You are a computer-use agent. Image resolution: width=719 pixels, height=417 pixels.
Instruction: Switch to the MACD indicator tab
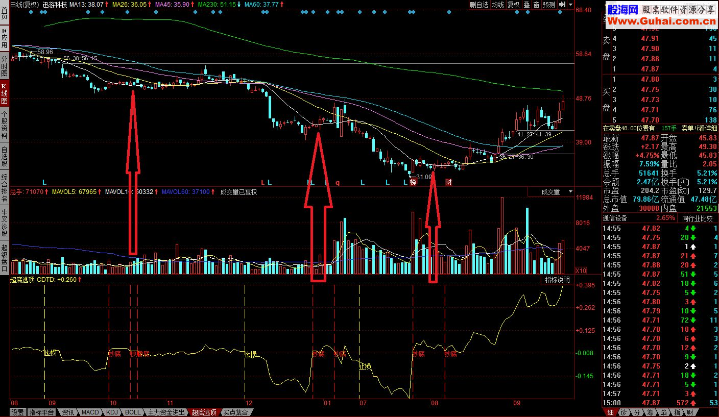[x=90, y=412]
